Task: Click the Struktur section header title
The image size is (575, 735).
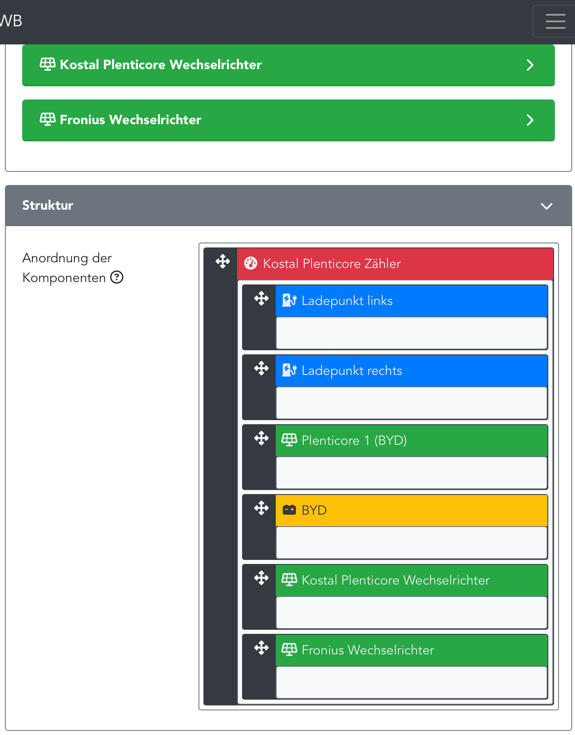Action: (x=48, y=205)
